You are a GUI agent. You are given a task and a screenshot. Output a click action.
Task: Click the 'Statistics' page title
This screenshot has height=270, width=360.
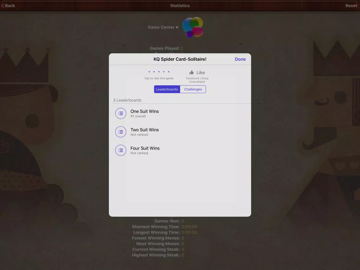[x=180, y=5]
